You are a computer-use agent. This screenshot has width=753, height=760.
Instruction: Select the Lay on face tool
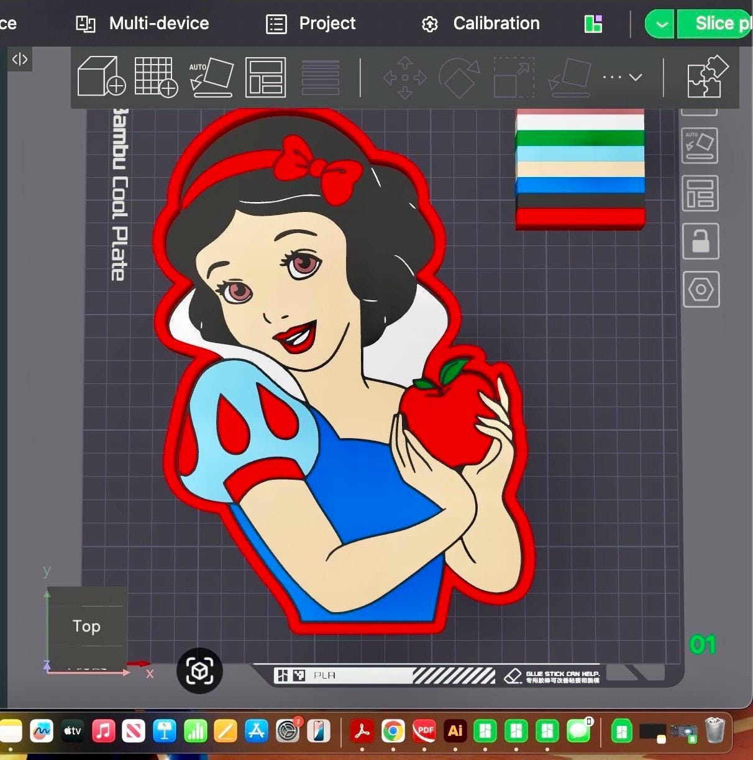click(570, 77)
